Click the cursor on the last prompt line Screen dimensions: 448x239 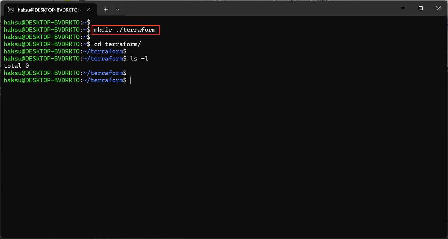[x=131, y=80]
